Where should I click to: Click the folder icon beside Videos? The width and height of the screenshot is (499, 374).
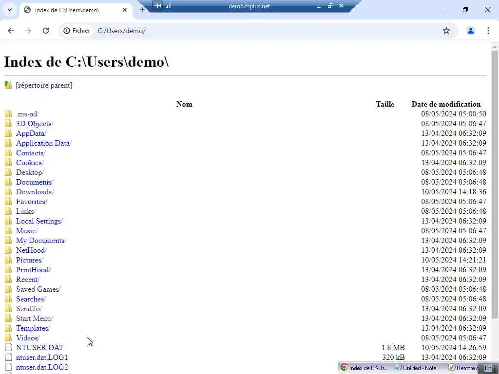click(x=8, y=338)
